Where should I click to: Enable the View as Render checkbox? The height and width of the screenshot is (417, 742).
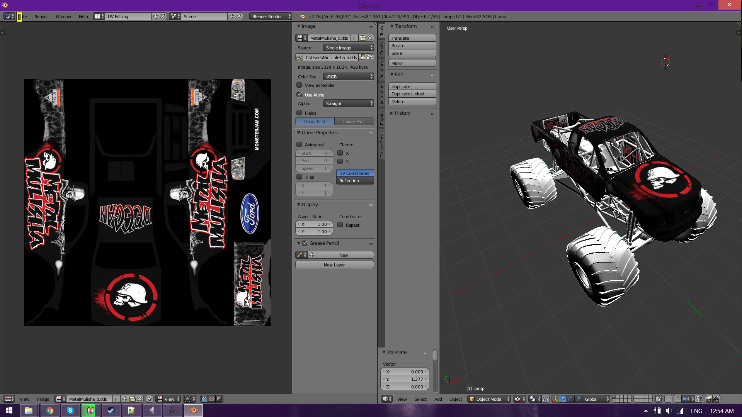[299, 85]
